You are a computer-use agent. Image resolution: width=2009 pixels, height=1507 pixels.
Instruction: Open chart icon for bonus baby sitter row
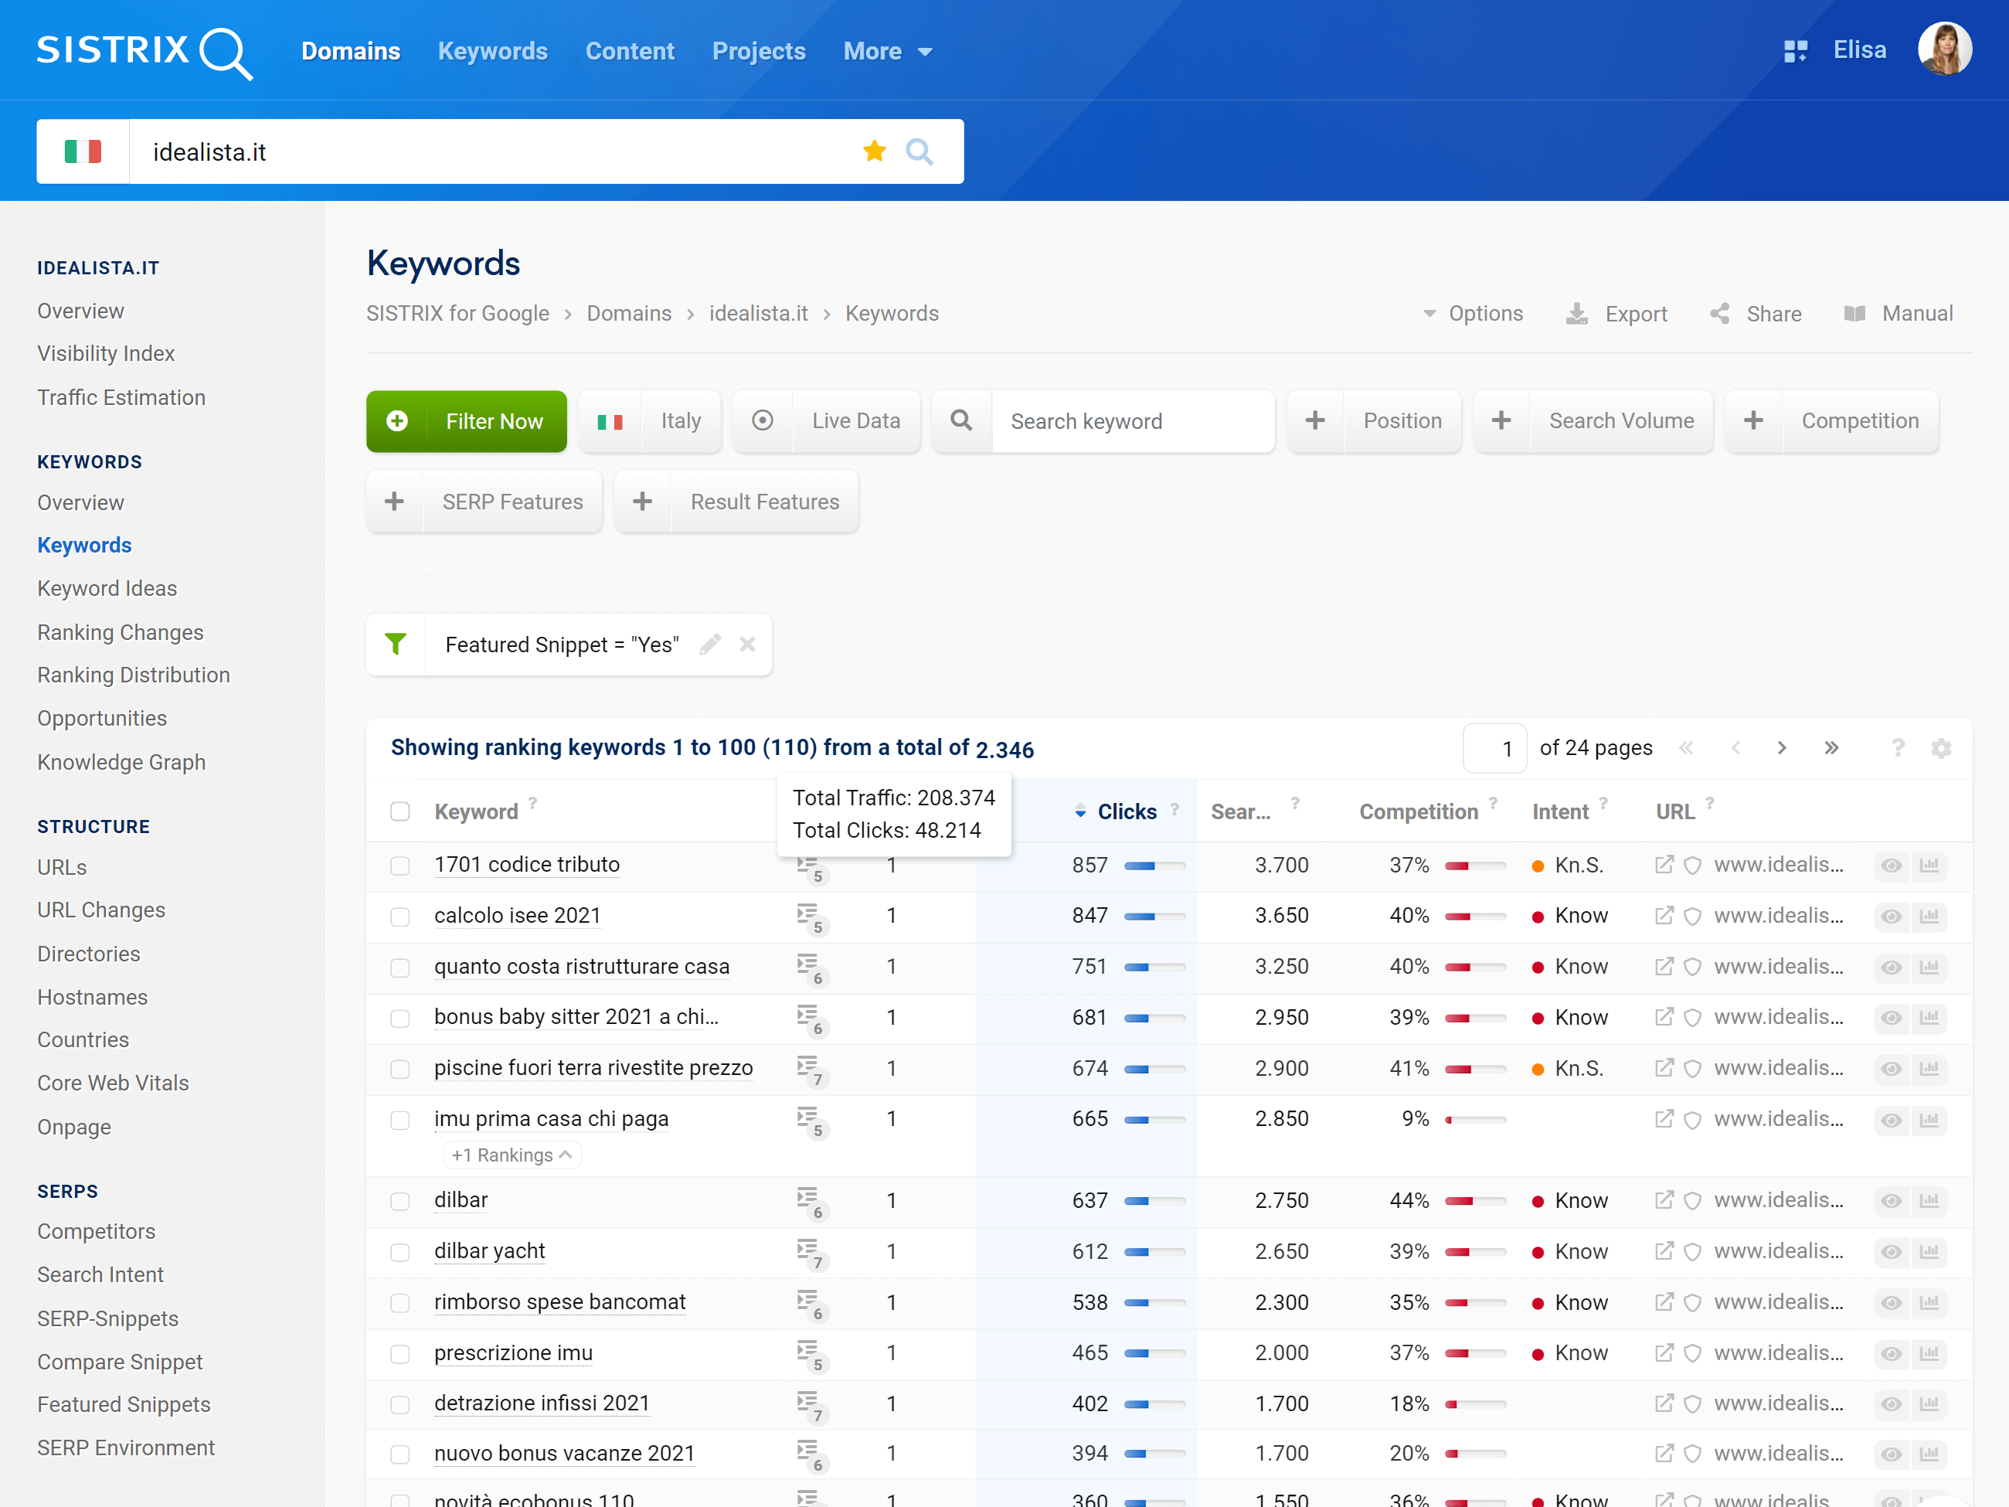(x=1929, y=1017)
